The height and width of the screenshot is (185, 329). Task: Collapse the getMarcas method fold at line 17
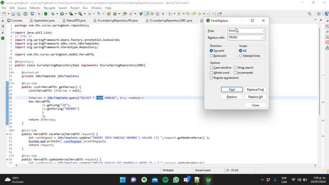click(13, 83)
